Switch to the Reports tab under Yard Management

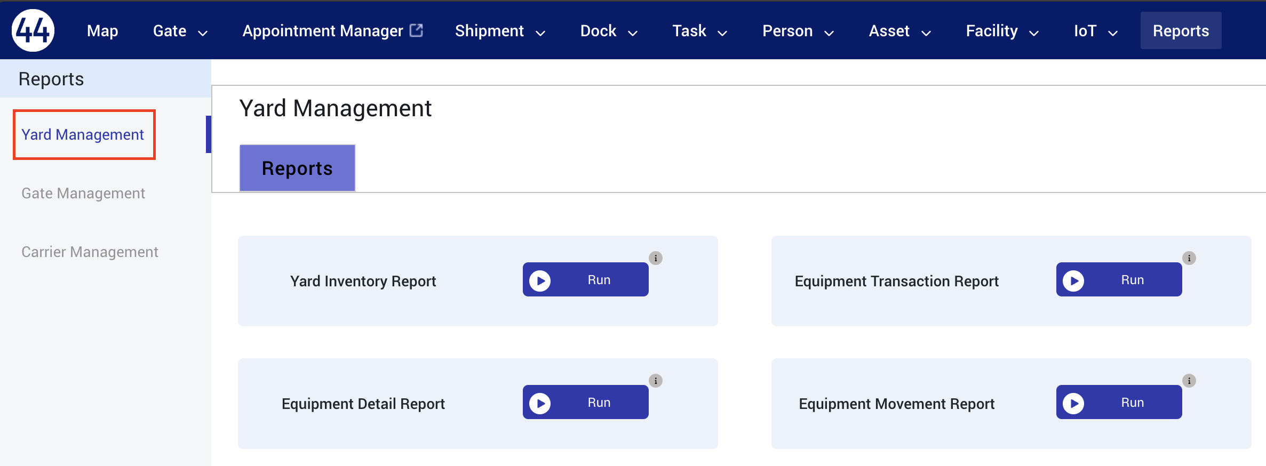(297, 168)
